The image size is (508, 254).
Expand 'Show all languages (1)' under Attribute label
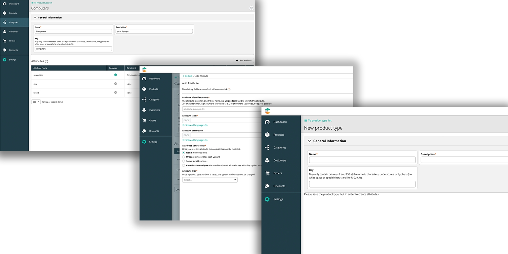(195, 125)
